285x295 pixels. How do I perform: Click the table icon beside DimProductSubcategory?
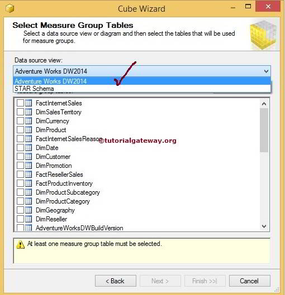[x=28, y=192]
